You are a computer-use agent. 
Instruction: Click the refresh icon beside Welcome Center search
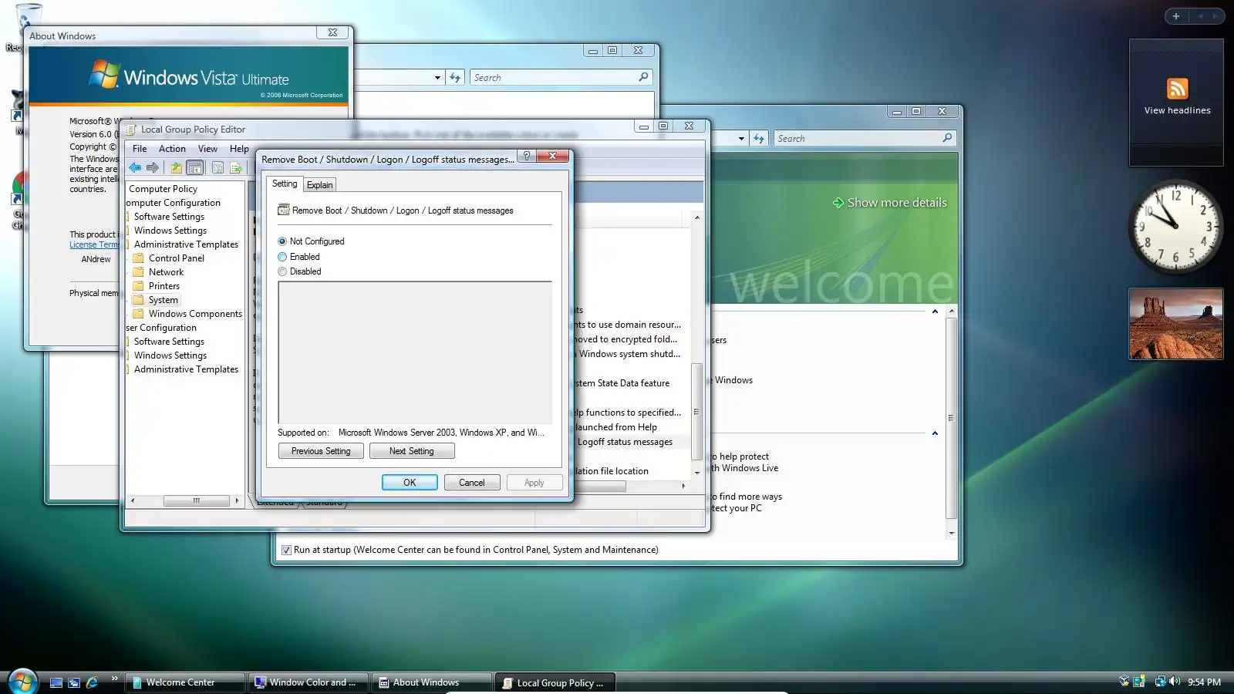pos(760,139)
